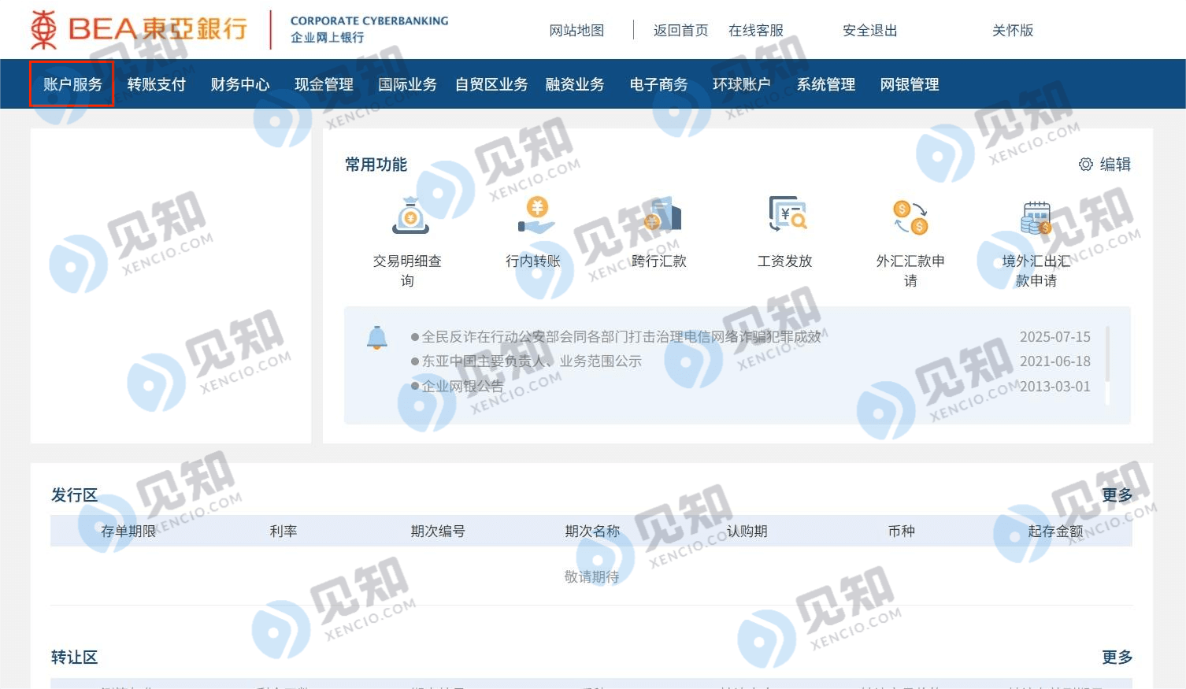Click the notification bell icon
The image size is (1186, 689).
pyautogui.click(x=377, y=337)
